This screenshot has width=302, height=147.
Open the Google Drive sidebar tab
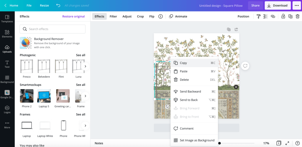point(7,95)
